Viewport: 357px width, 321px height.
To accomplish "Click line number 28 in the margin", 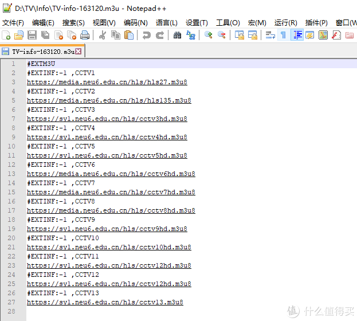I will (11, 311).
